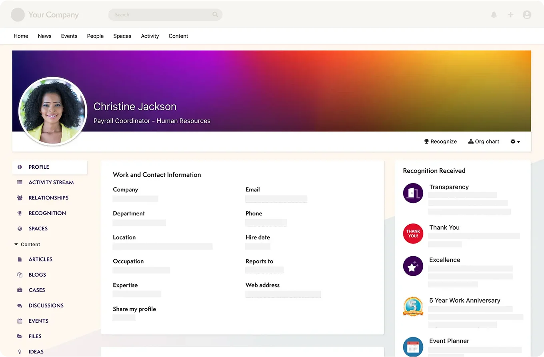Click into the Search field
This screenshot has height=357, width=544.
160,15
